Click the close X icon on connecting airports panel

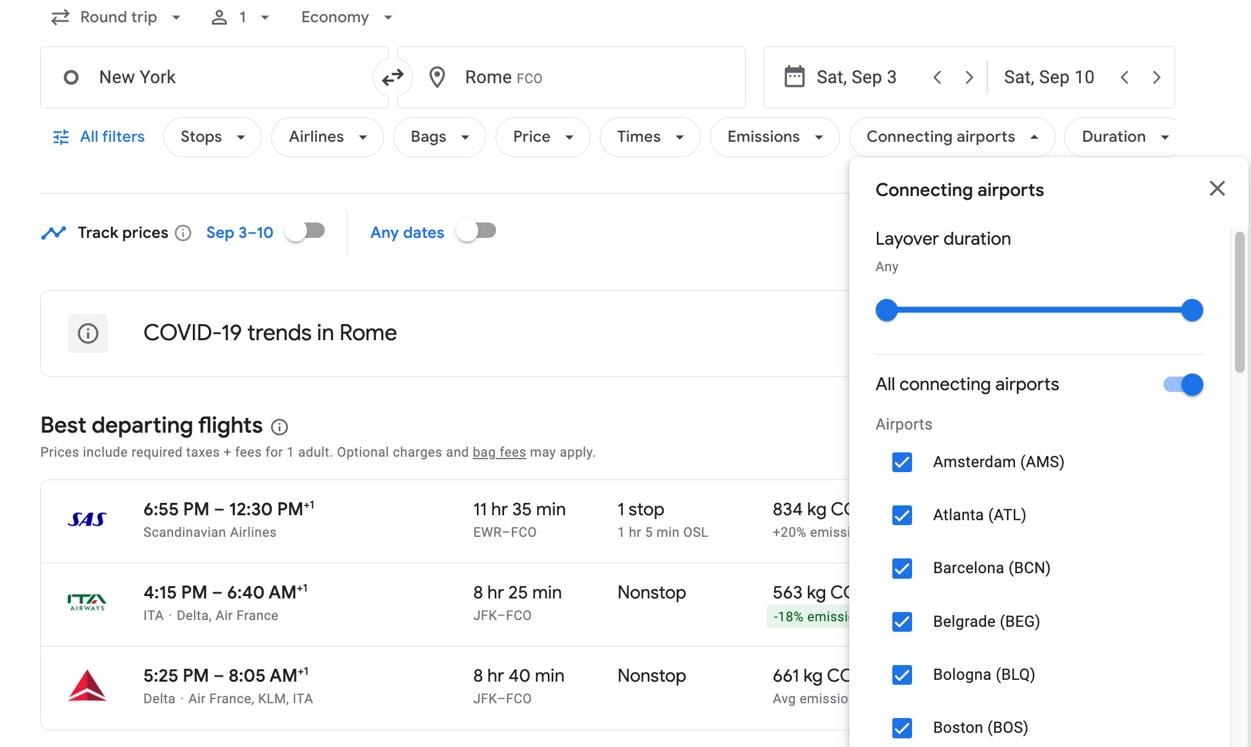(1217, 187)
